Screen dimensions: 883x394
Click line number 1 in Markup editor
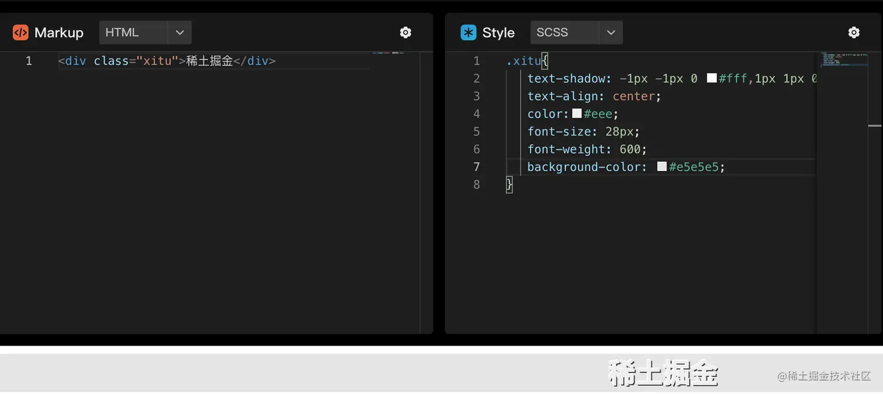tap(29, 61)
